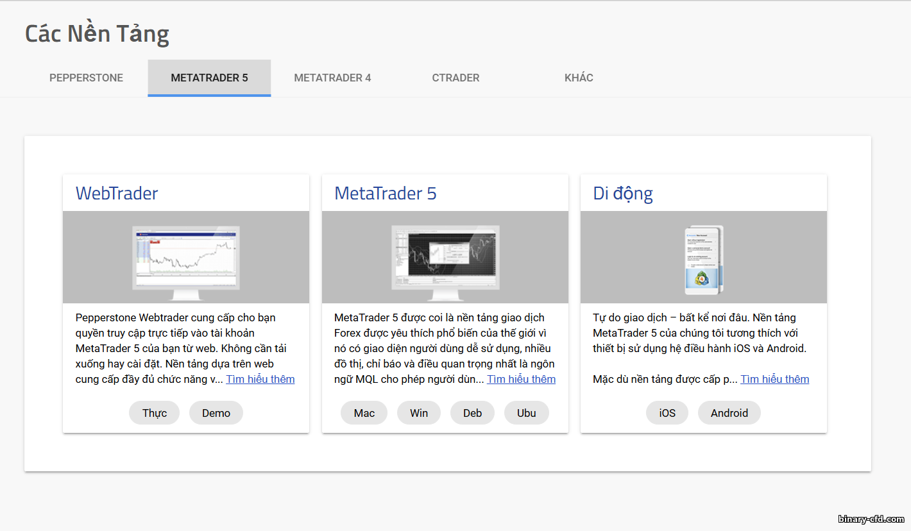Viewport: 911px width, 531px height.
Task: Click the WebTrader monitor thumbnail image
Action: click(185, 262)
